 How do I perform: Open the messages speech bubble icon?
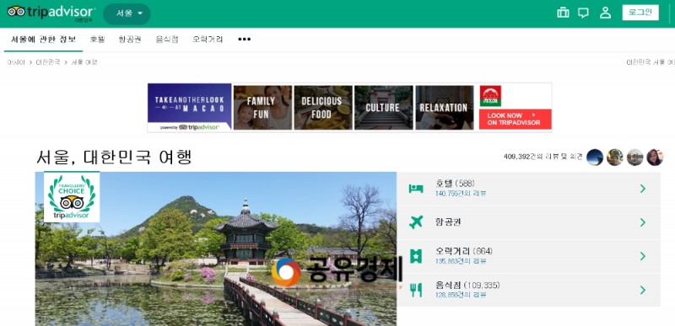click(x=583, y=13)
